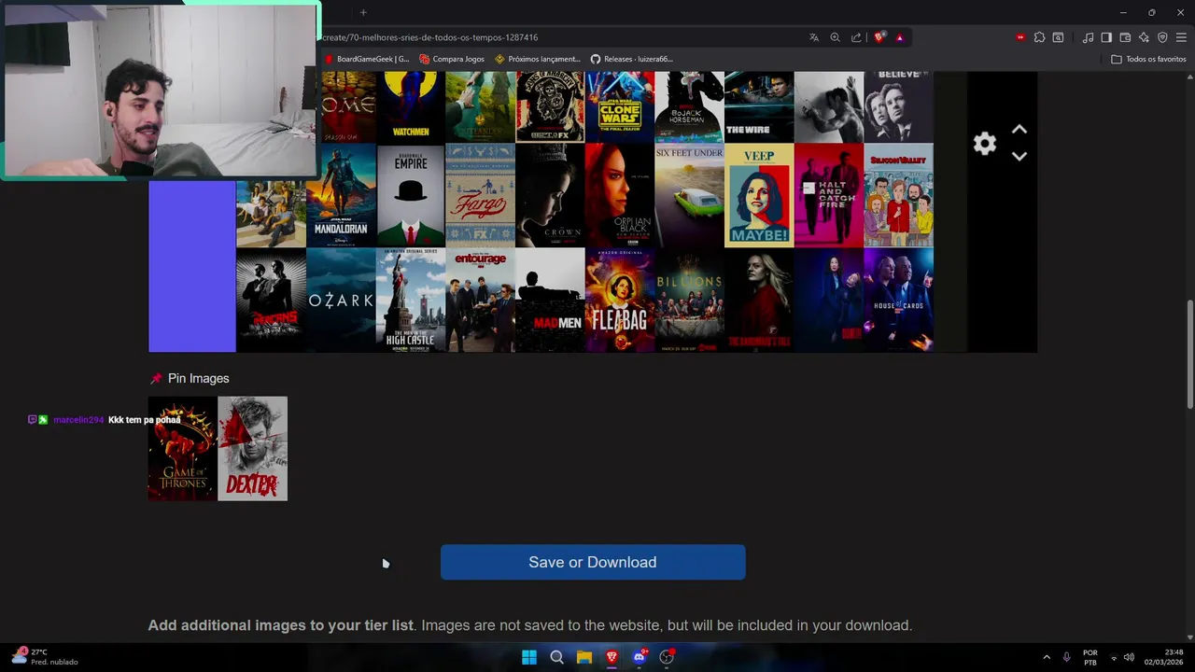Pick the Crown poster
This screenshot has height=672, width=1195.
tap(550, 195)
